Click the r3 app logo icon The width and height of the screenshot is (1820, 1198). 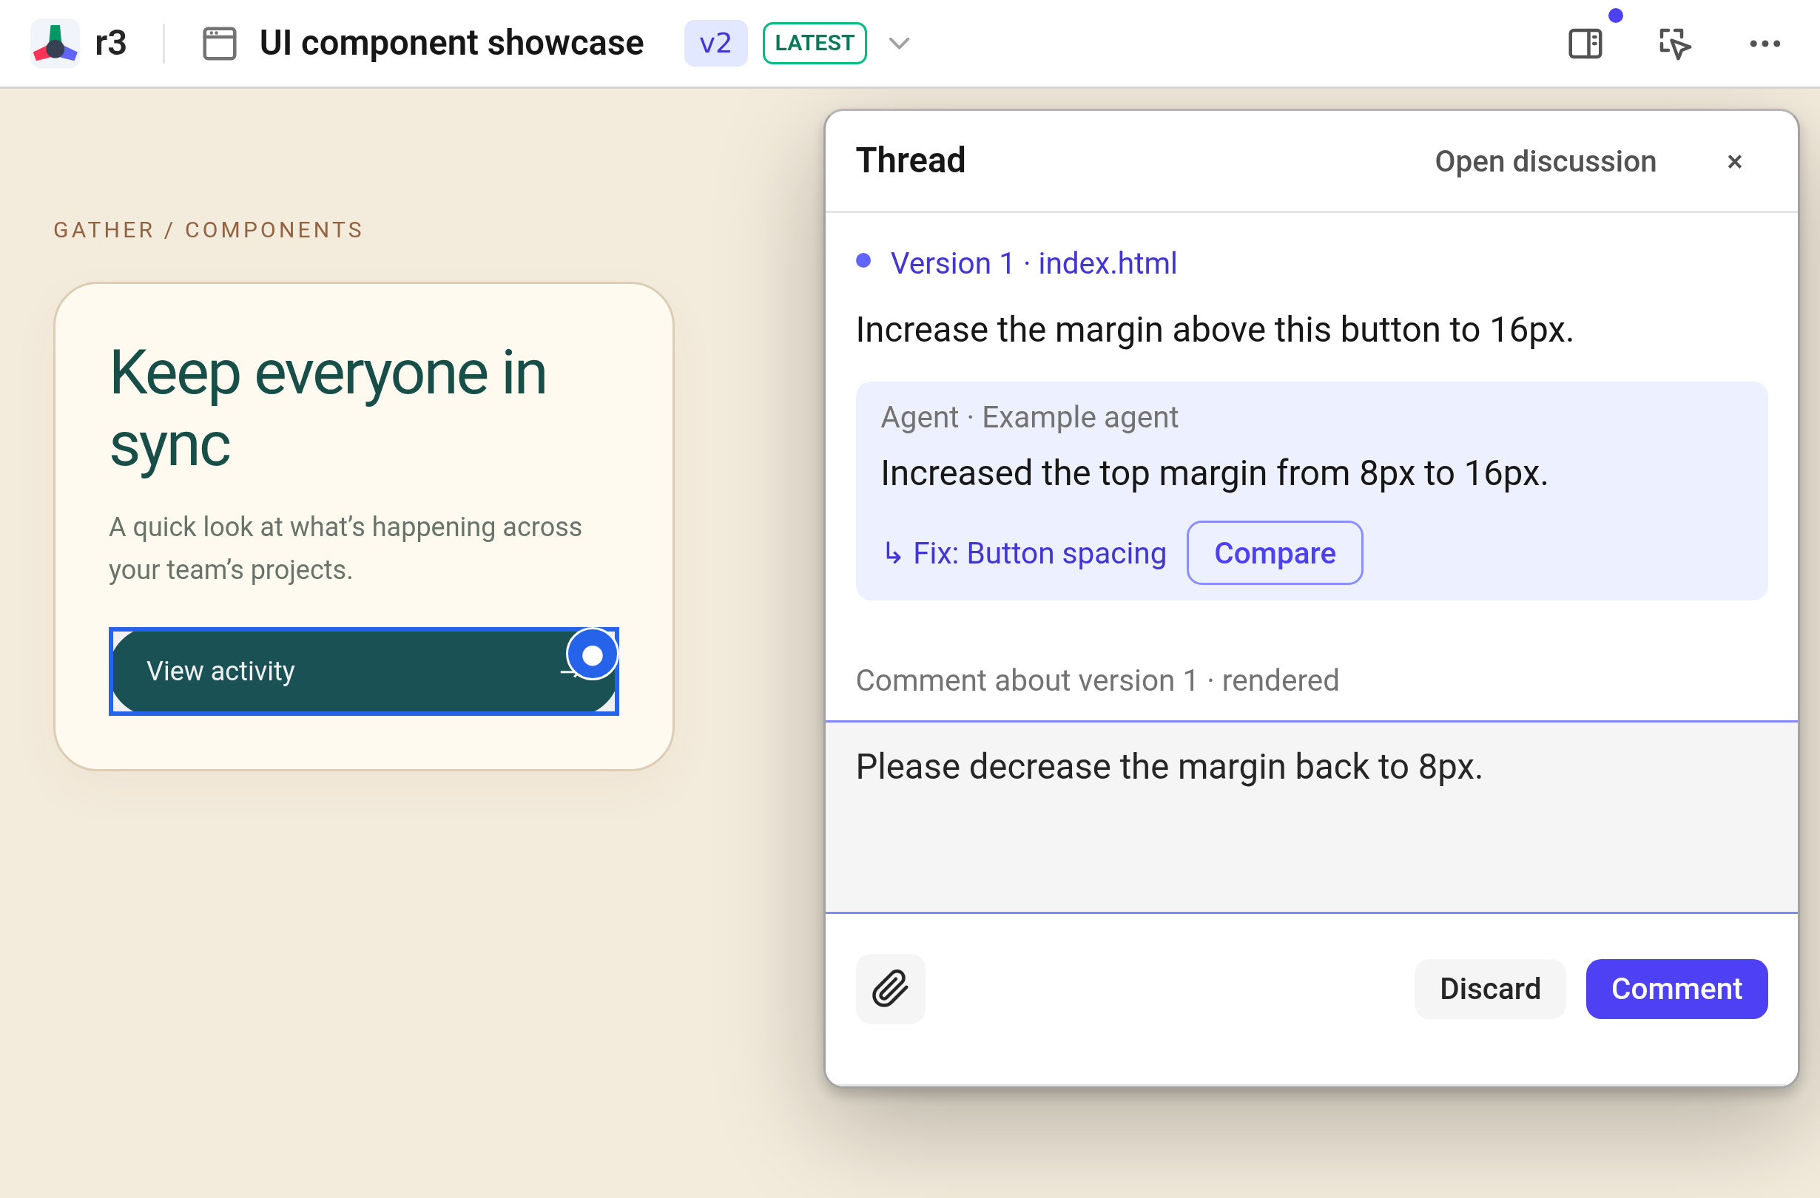pyautogui.click(x=55, y=44)
